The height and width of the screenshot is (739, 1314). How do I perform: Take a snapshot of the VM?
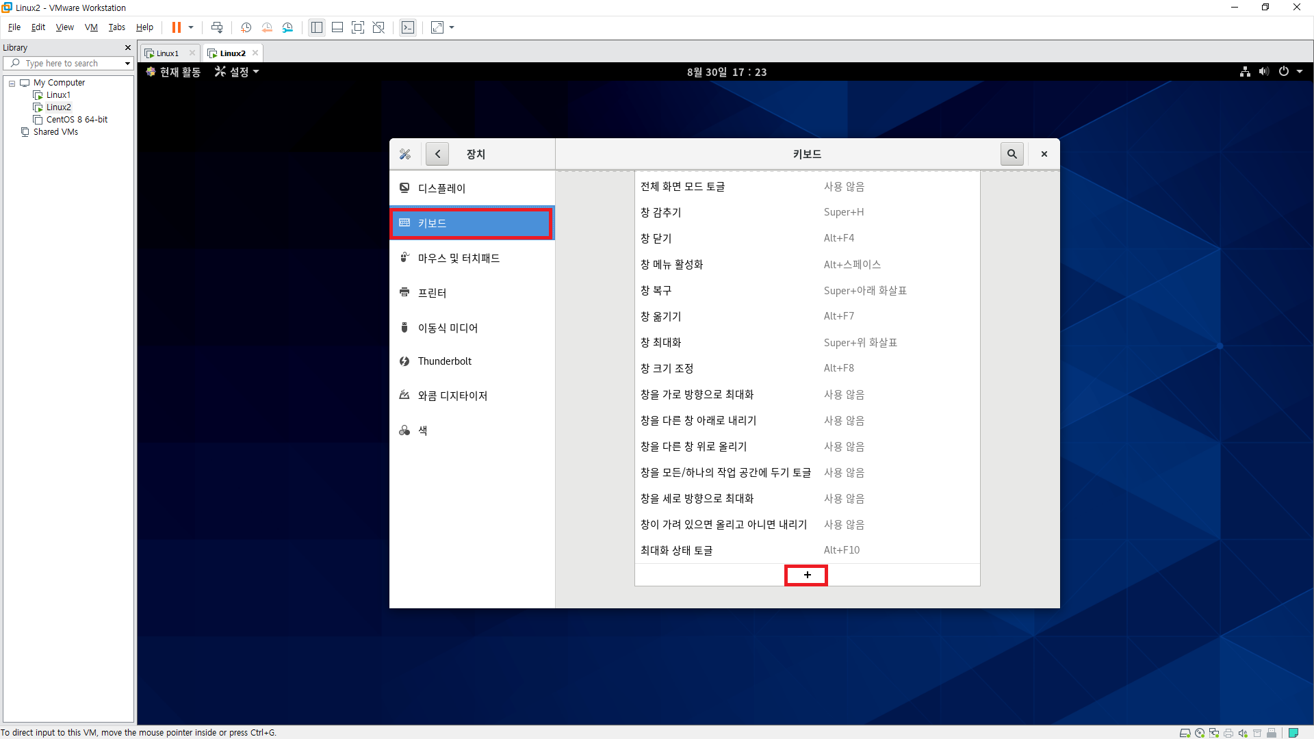coord(246,27)
